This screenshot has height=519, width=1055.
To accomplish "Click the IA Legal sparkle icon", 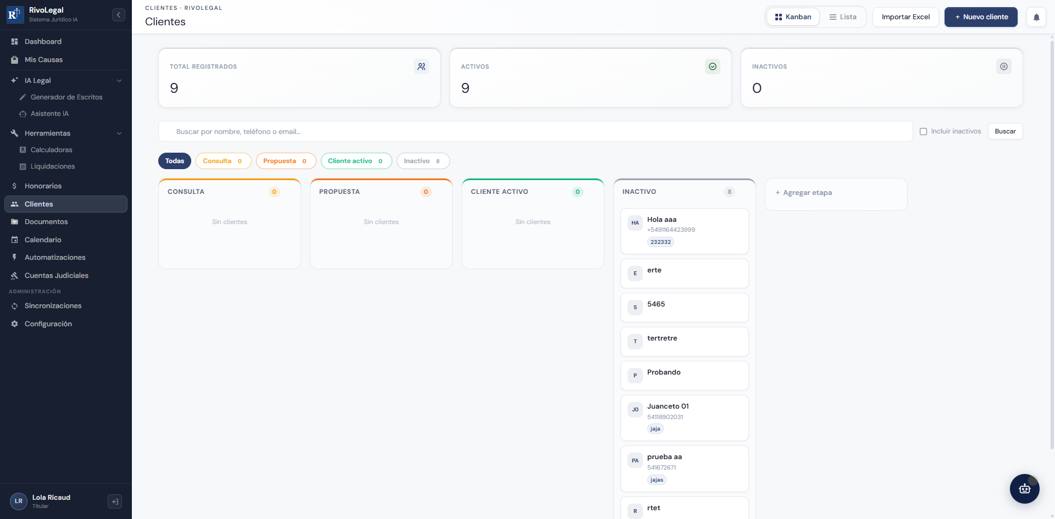I will tap(15, 80).
